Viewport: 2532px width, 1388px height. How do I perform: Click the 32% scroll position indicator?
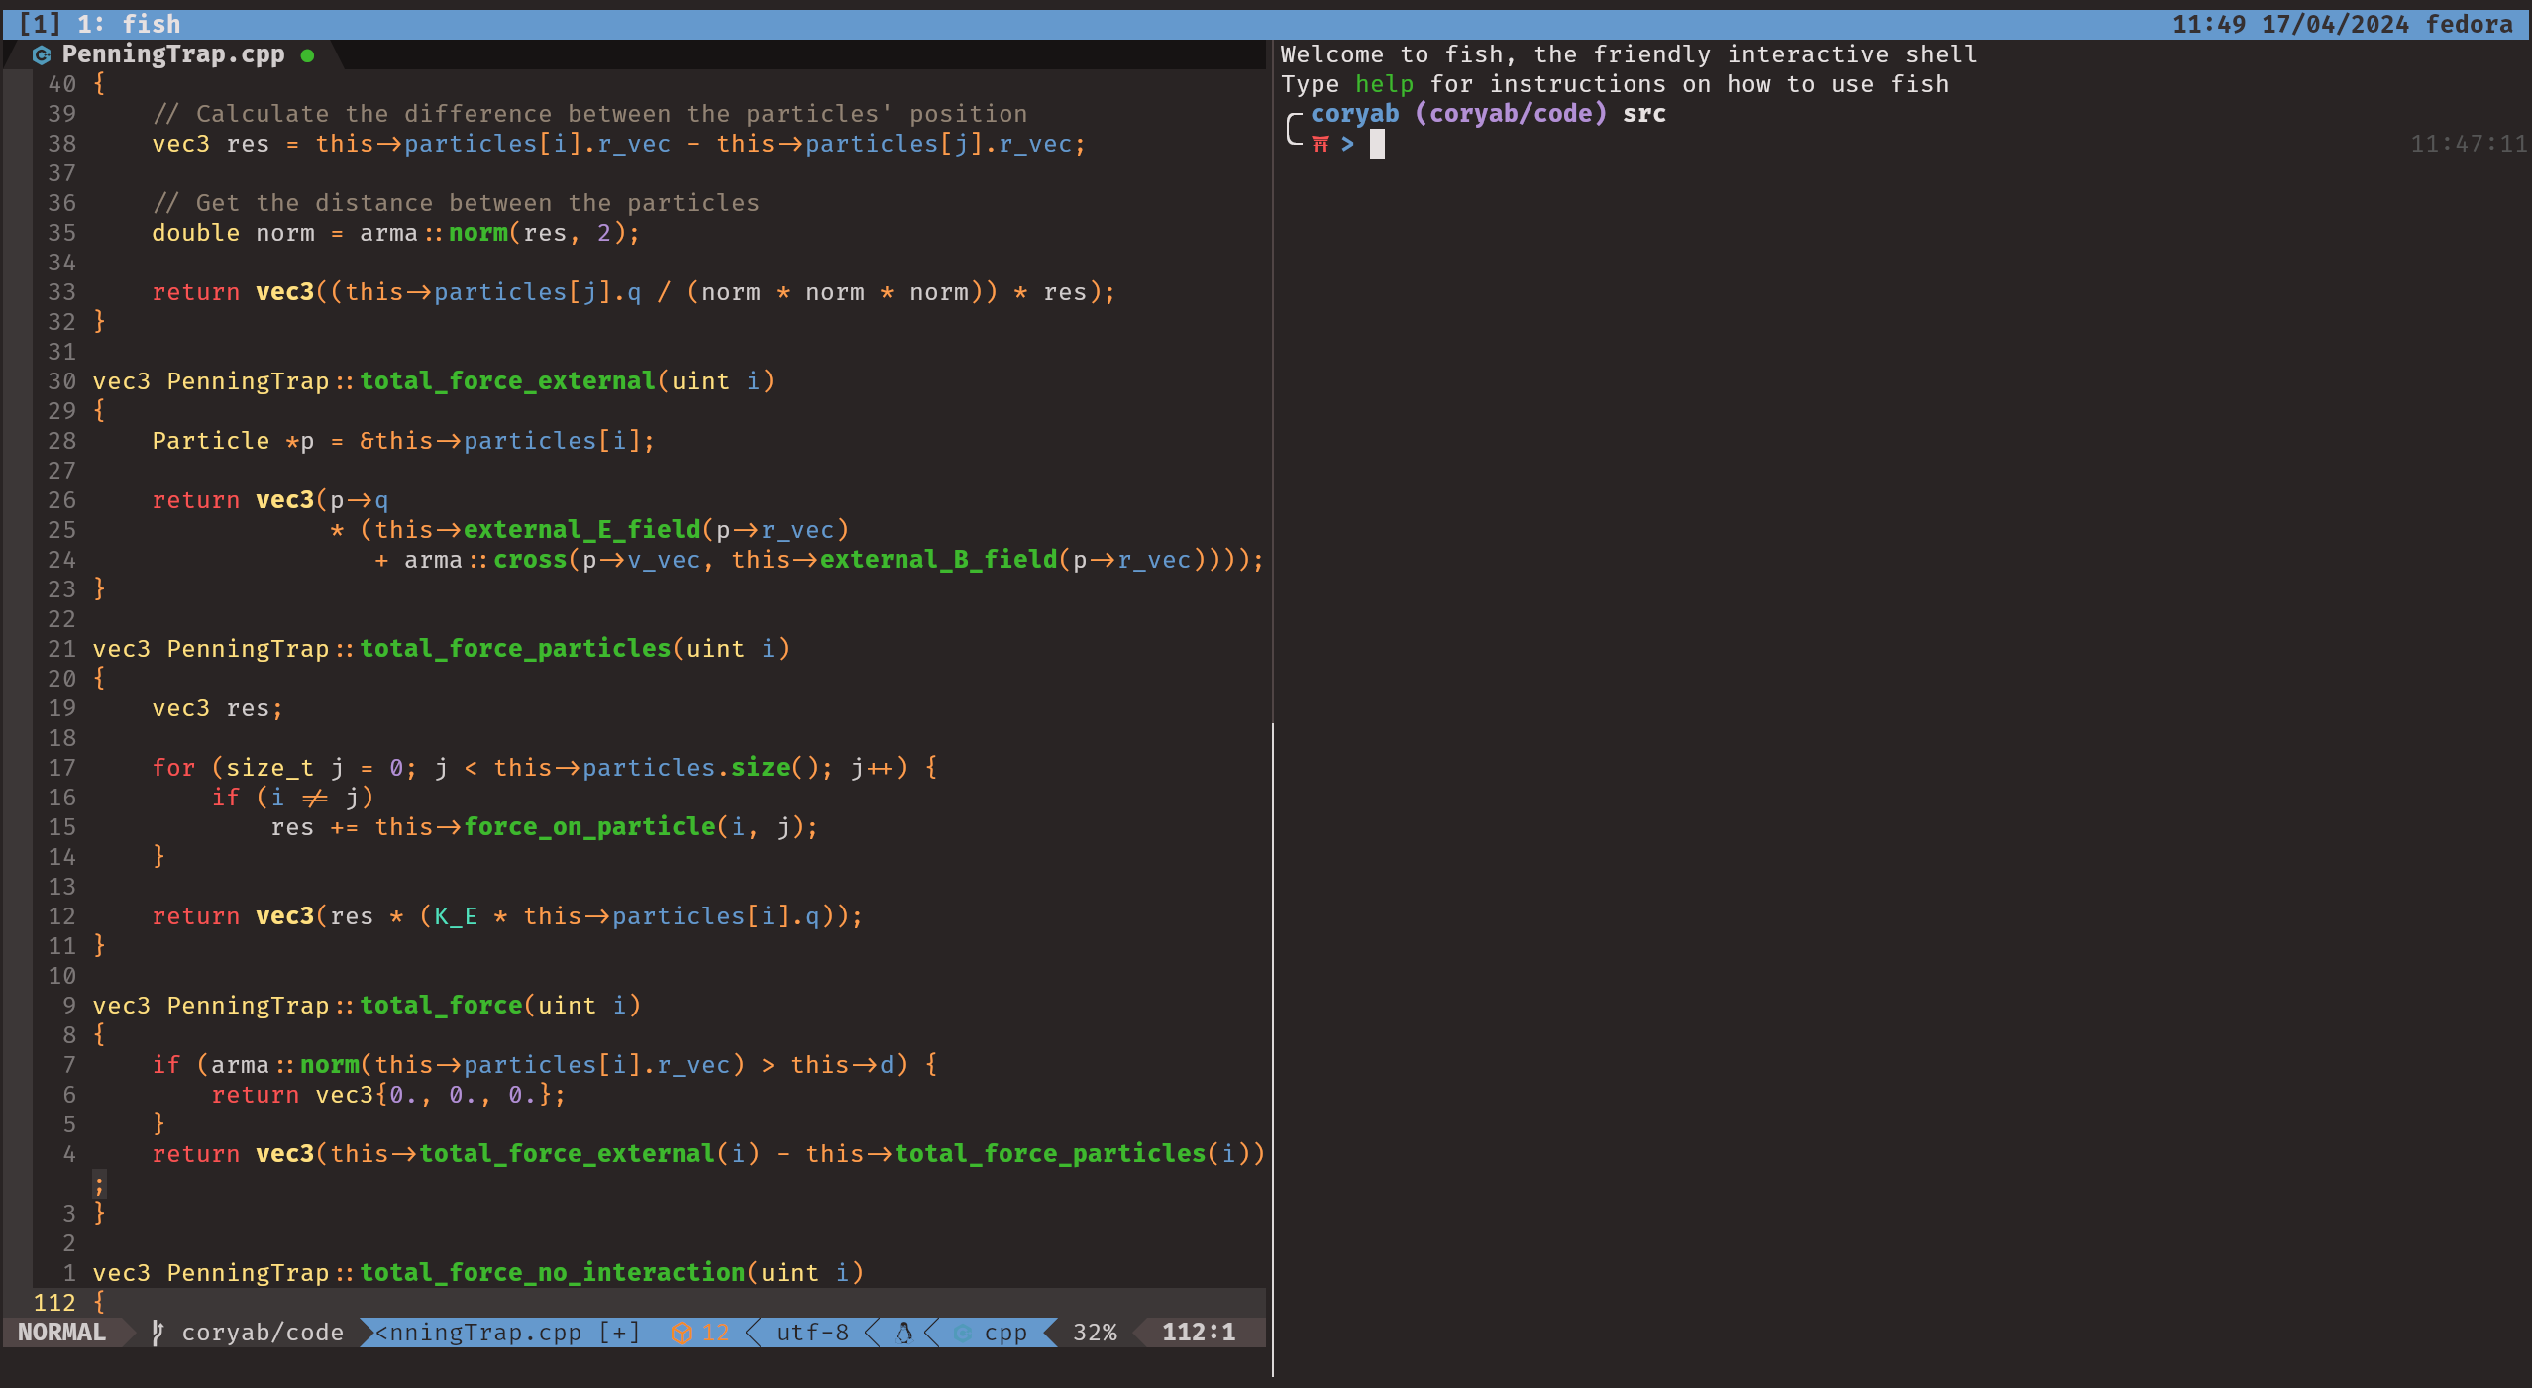[1095, 1333]
